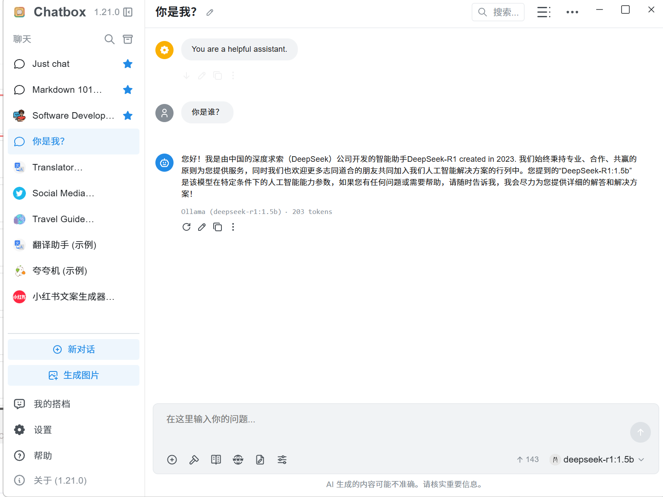
Task: Open the deepseek-r1:1.5b model dropdown
Action: click(597, 459)
